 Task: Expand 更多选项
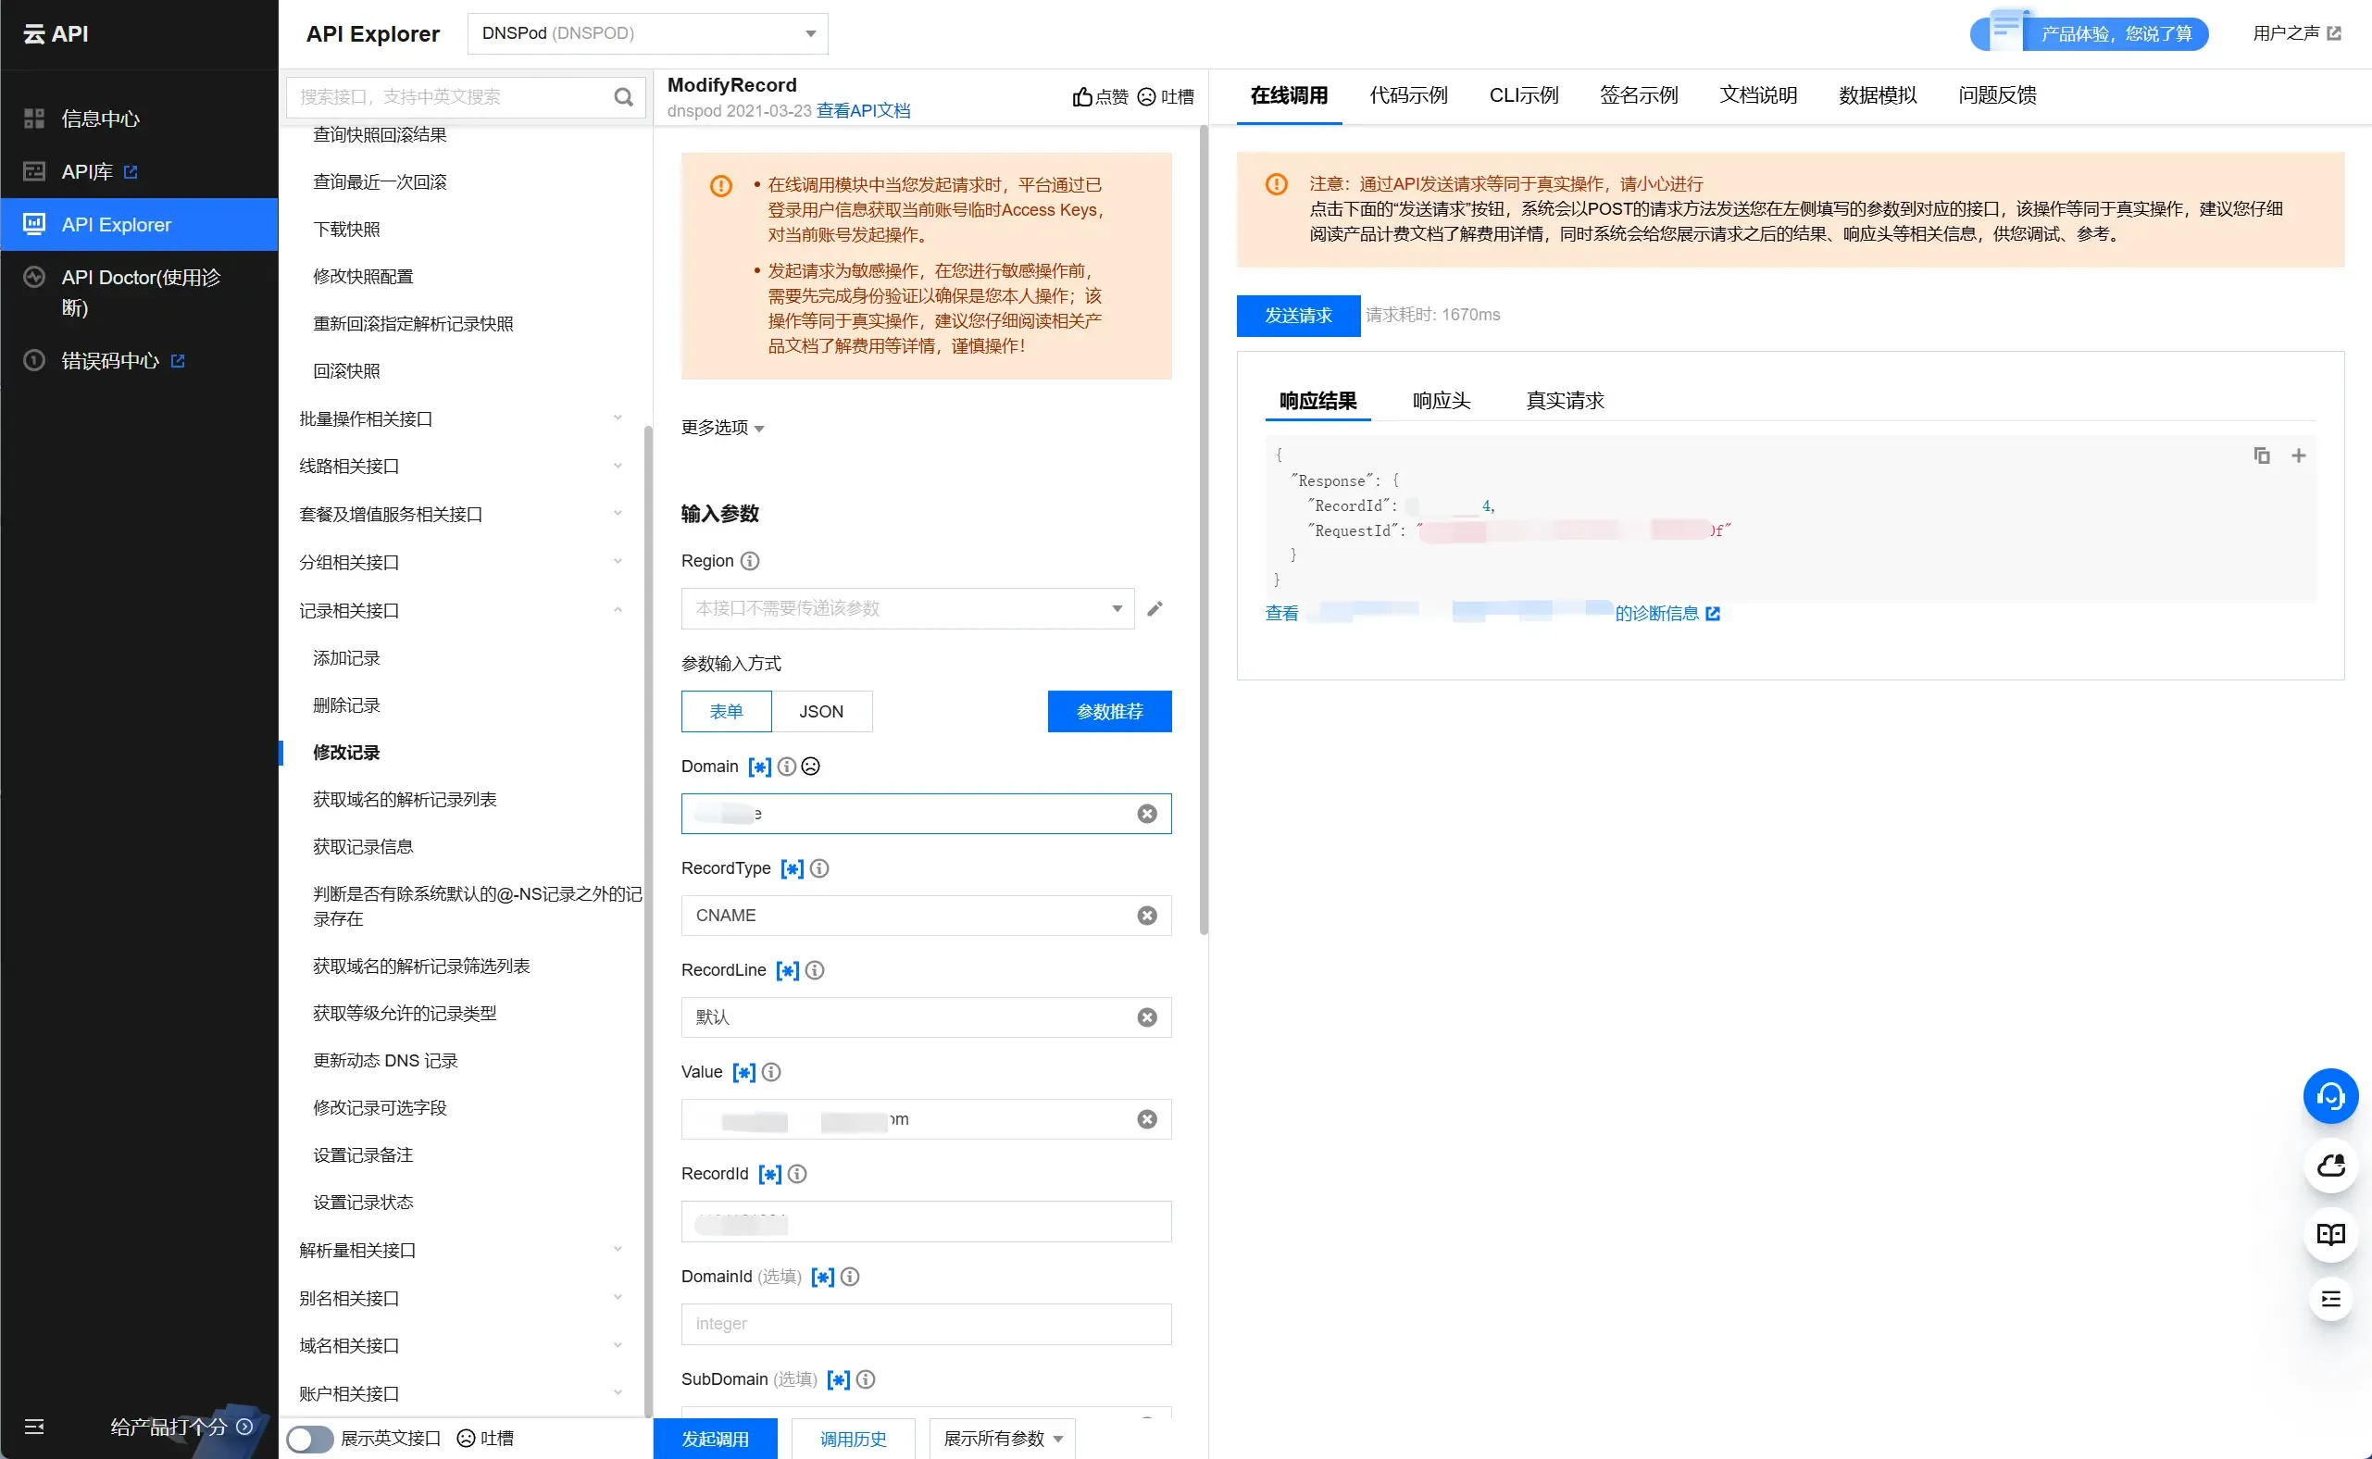click(722, 428)
